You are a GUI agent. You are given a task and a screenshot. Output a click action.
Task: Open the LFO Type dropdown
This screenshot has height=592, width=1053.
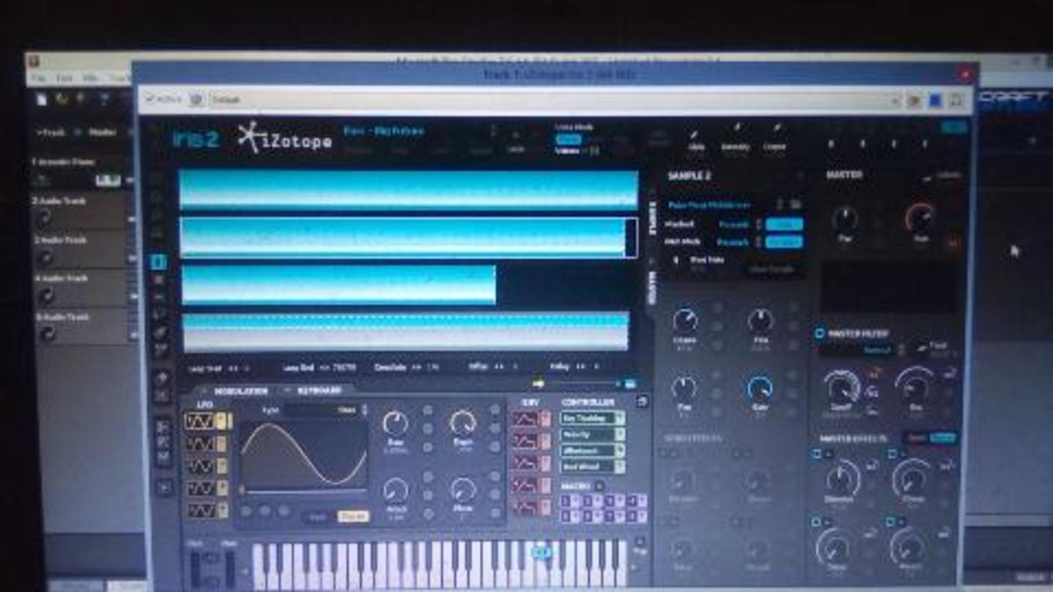(327, 410)
